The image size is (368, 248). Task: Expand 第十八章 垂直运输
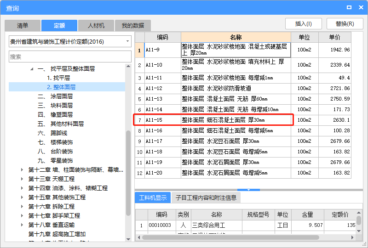click(x=22, y=225)
